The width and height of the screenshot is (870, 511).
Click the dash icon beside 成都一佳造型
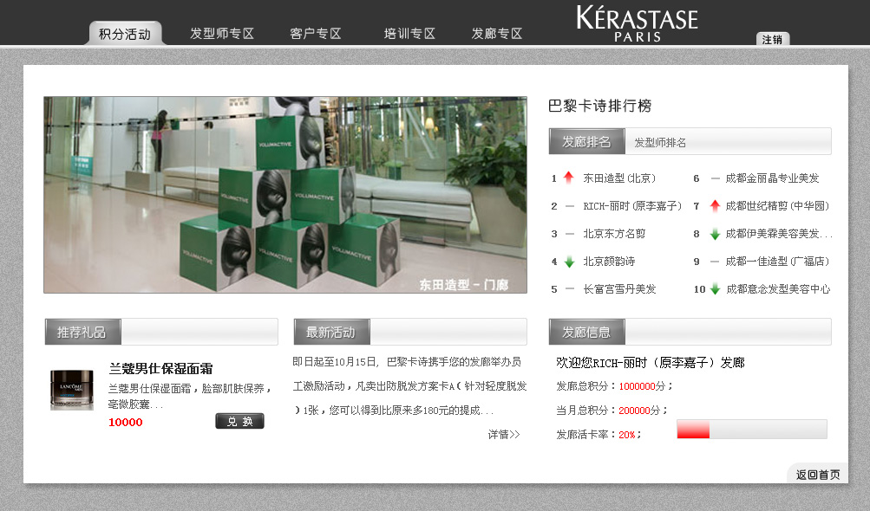tap(716, 262)
